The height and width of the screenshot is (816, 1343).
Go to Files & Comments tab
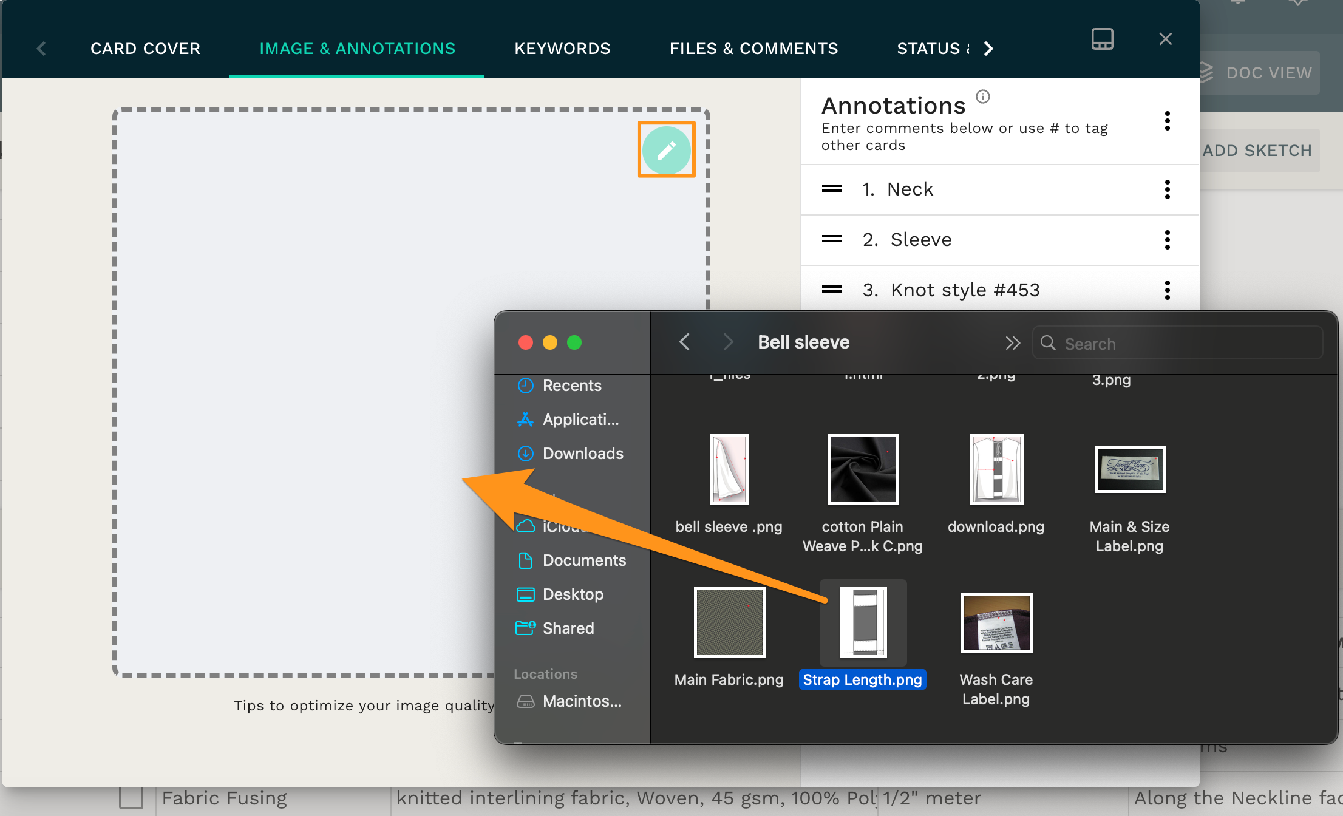(x=753, y=49)
